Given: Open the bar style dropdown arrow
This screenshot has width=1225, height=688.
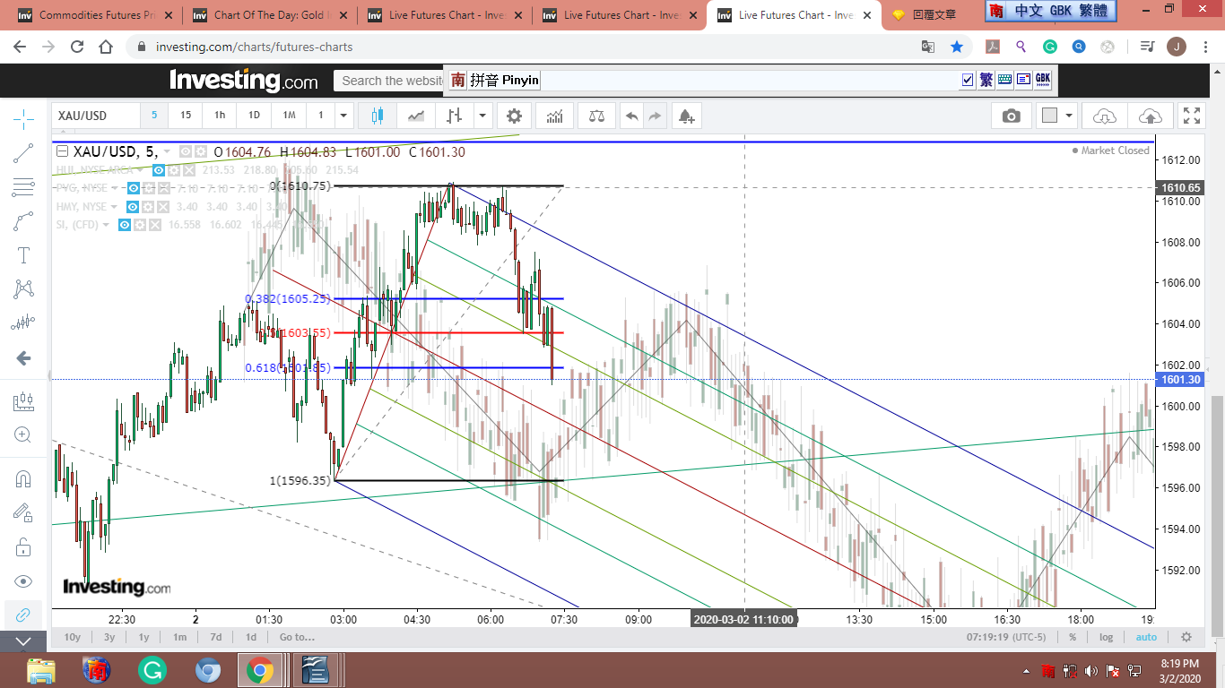Looking at the screenshot, I should tap(482, 116).
